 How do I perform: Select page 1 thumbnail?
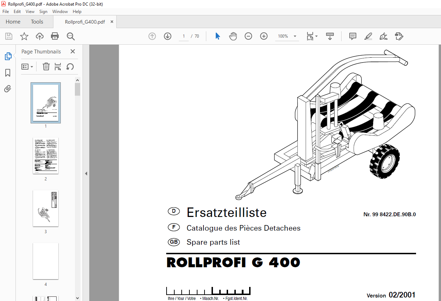pyautogui.click(x=46, y=103)
